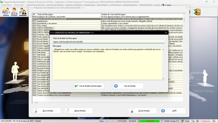The height and width of the screenshot is (123, 218).
Task: Click the 14/10/2023 date in status bar
Action: tap(122, 121)
